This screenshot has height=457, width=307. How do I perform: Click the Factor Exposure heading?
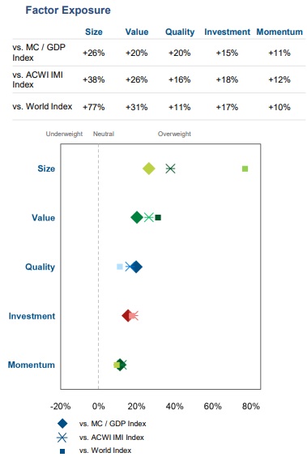[68, 11]
